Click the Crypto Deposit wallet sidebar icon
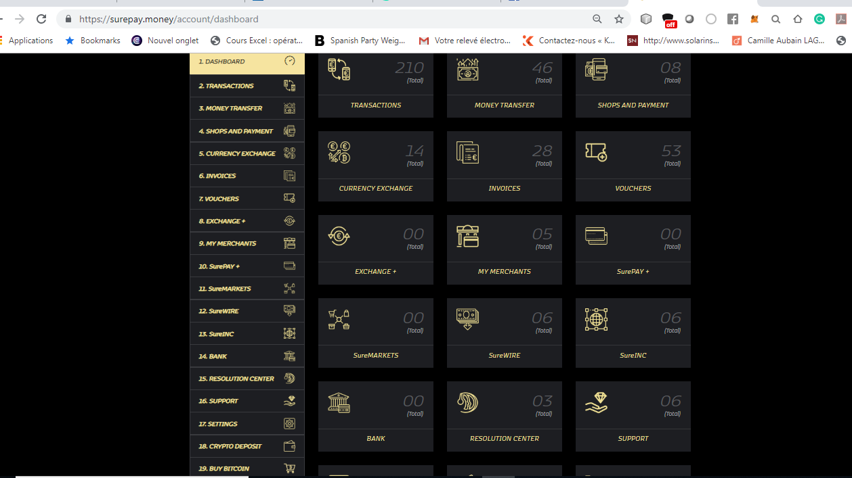The height and width of the screenshot is (478, 852). tap(290, 446)
